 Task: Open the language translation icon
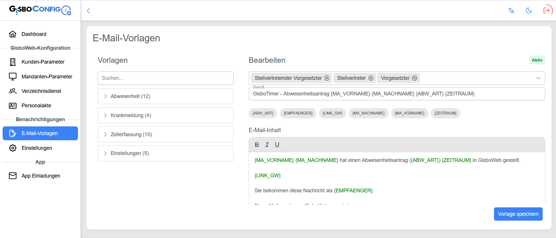[511, 11]
